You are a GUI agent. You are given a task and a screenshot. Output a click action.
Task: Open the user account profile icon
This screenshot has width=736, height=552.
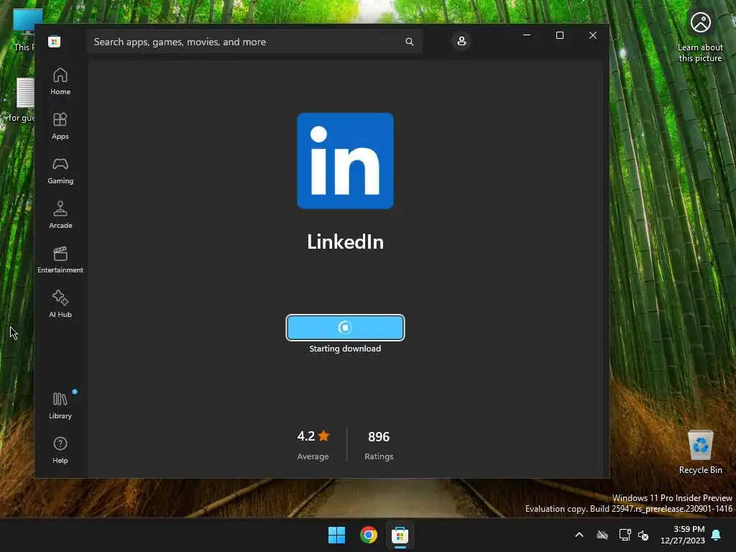[x=461, y=41]
